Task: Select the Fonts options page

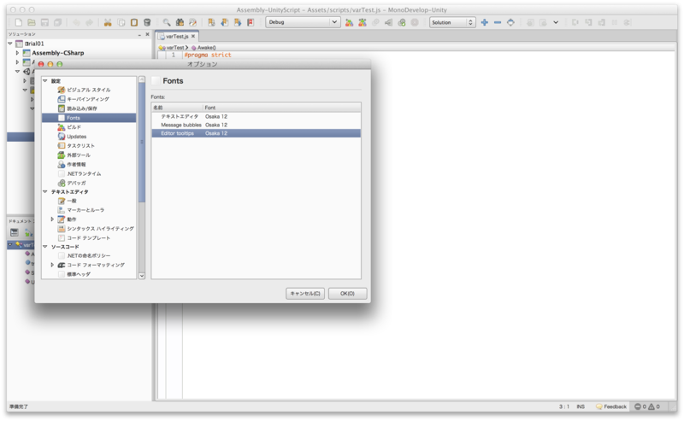Action: (x=89, y=118)
